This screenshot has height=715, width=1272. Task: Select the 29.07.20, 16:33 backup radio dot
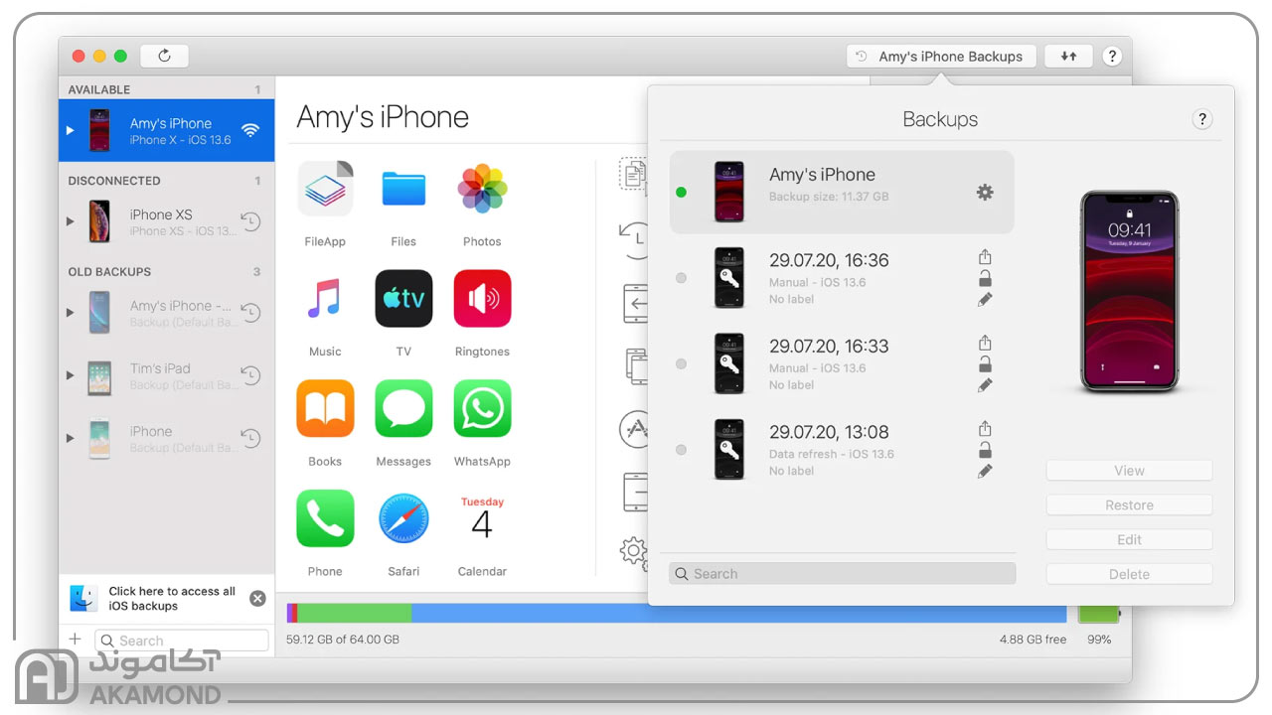point(681,363)
